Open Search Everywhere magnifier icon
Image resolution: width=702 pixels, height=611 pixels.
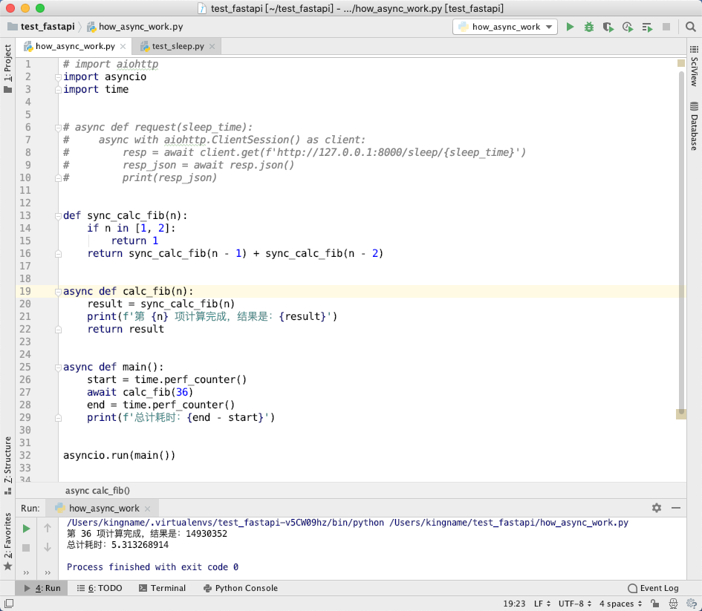coord(690,27)
